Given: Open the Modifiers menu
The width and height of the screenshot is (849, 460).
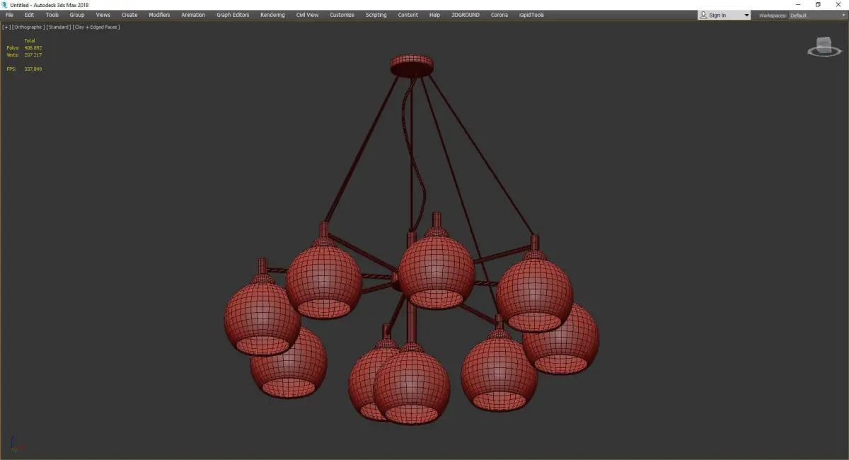Looking at the screenshot, I should pyautogui.click(x=159, y=15).
